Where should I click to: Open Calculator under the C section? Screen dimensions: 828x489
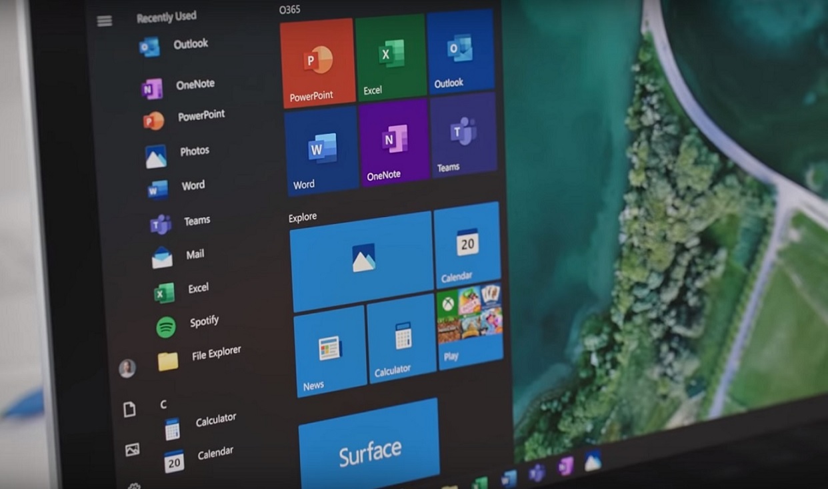[200, 424]
